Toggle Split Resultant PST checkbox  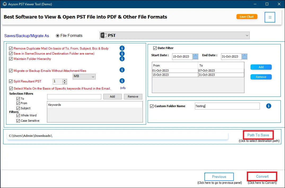pos(11,81)
